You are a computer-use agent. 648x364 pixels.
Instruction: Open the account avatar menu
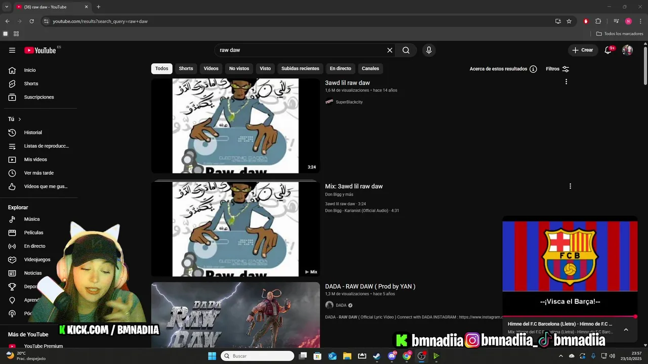tap(627, 50)
